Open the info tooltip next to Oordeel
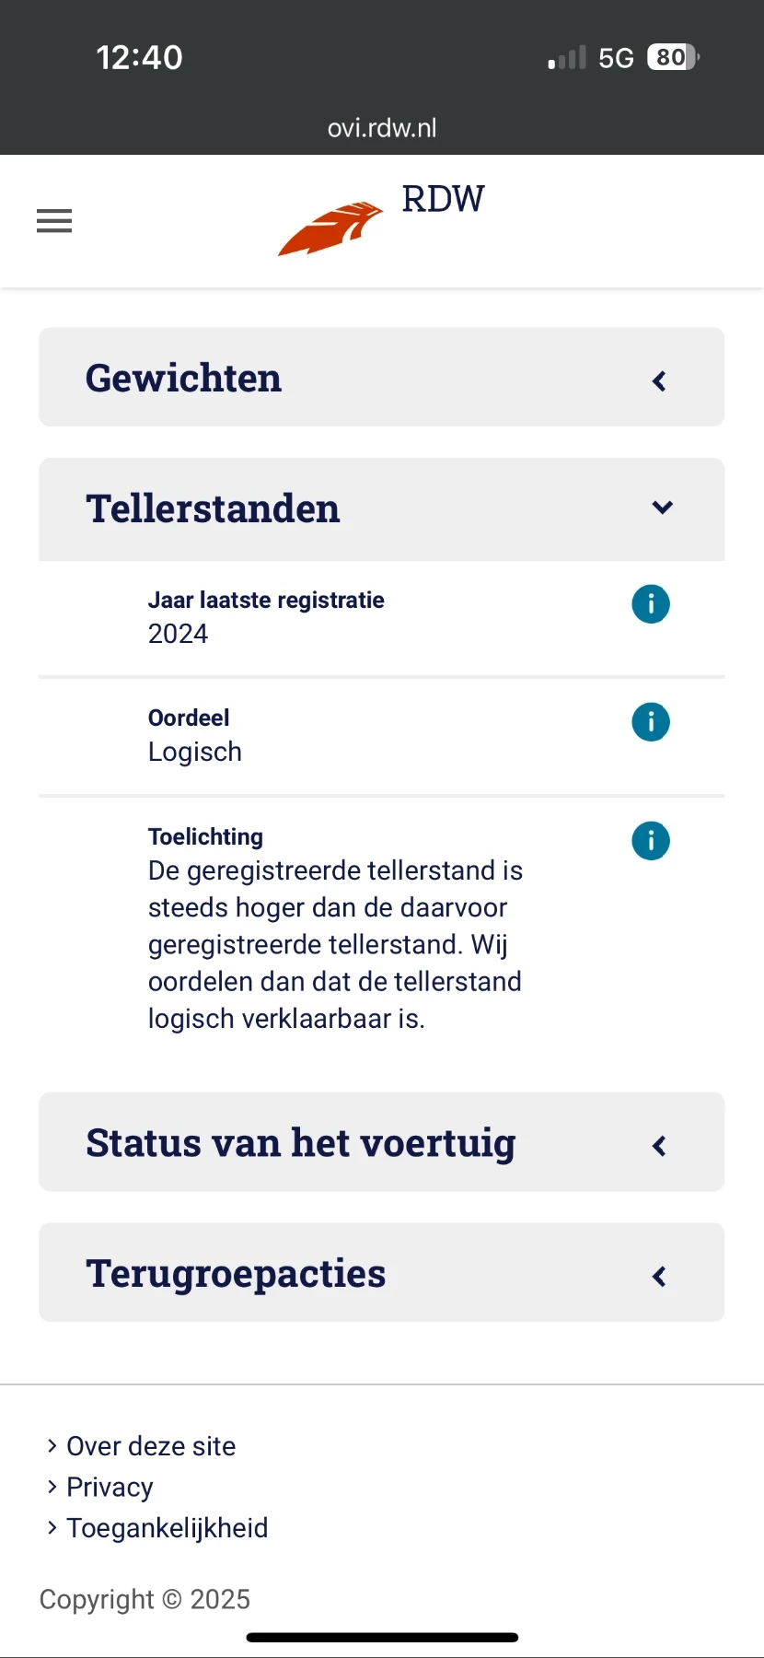This screenshot has width=764, height=1658. tap(651, 722)
